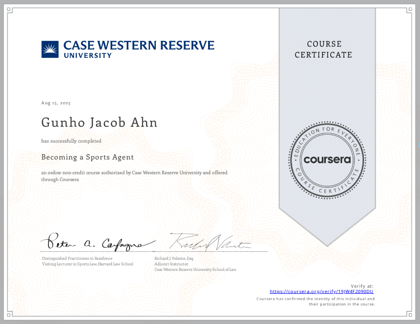Click the date "Aug 15, 2025"
Image resolution: width=420 pixels, height=324 pixels.
(56, 103)
